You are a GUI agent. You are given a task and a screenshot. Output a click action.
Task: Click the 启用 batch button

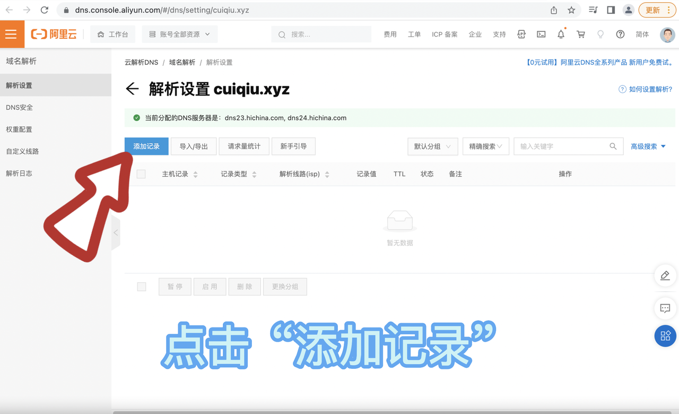(x=210, y=287)
